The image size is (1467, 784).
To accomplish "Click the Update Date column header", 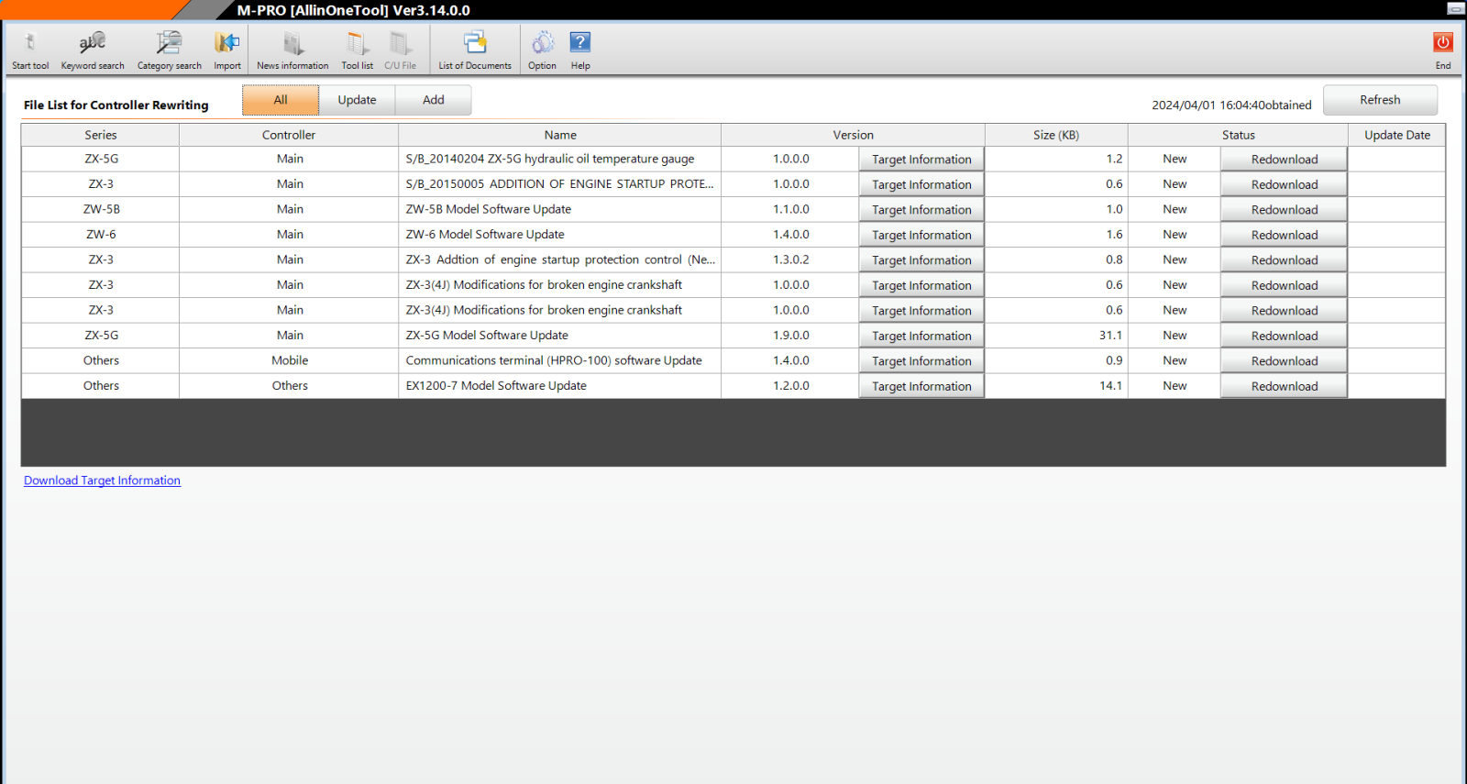I will point(1397,135).
